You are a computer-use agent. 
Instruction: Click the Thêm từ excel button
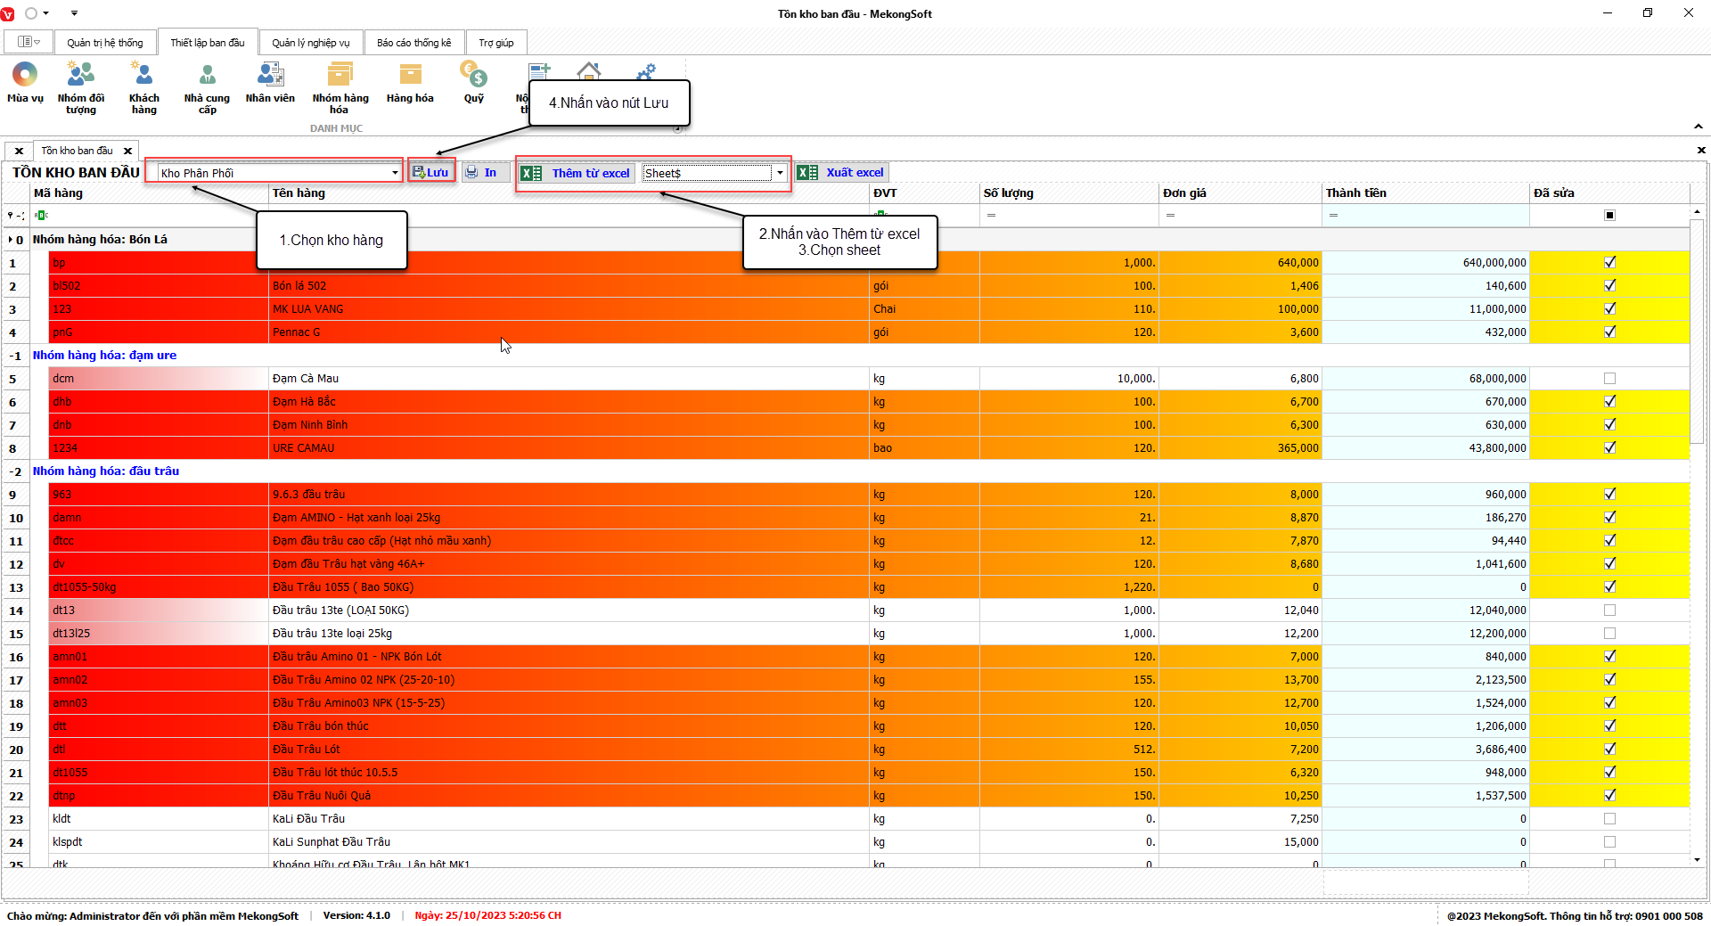click(577, 173)
